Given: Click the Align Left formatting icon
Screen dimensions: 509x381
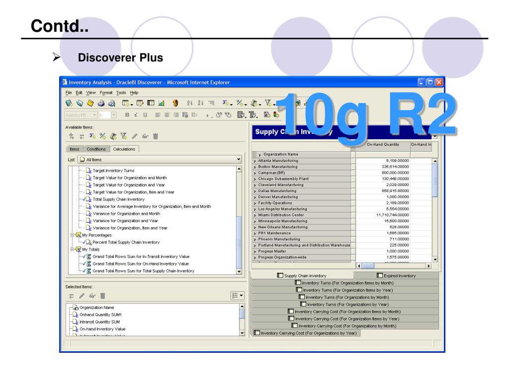Looking at the screenshot, I should pos(158,115).
